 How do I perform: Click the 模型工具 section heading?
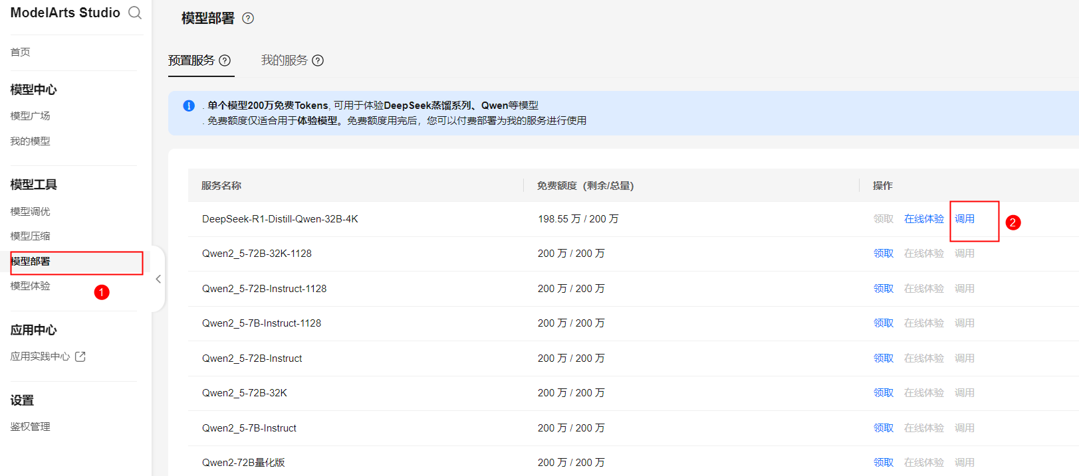pos(33,185)
